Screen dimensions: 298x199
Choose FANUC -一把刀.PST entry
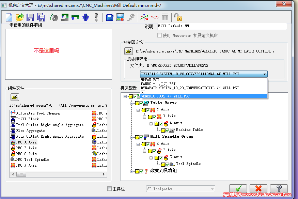(153, 83)
